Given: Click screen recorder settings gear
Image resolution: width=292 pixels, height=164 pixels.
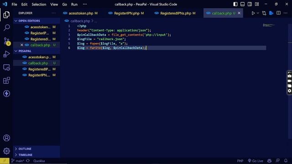Looking at the screenshot, I should (289, 91).
